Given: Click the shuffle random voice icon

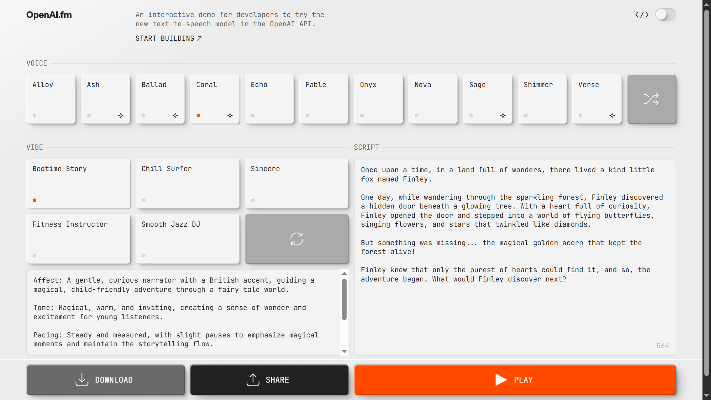Looking at the screenshot, I should (651, 99).
